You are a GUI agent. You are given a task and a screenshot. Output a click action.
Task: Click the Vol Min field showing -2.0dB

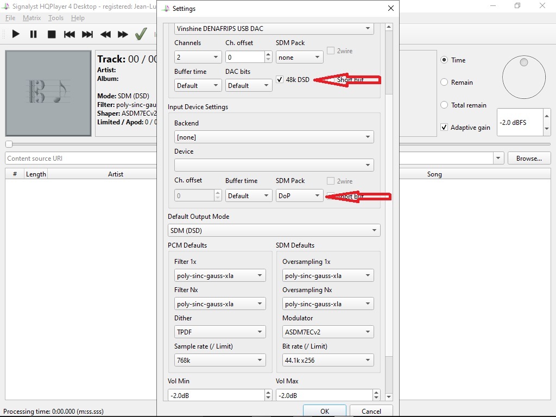point(216,395)
